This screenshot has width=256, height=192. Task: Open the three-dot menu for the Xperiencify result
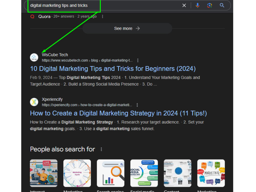[x=137, y=105]
